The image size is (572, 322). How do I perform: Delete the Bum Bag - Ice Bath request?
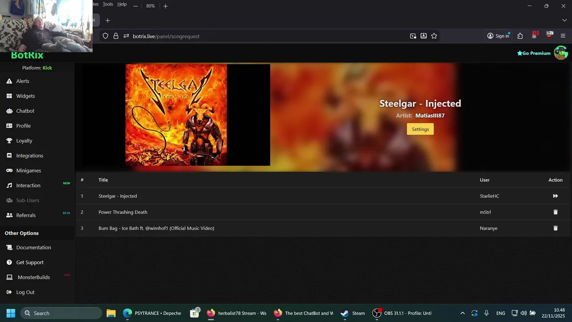555,228
